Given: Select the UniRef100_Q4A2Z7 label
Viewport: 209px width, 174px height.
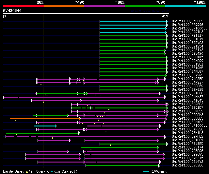Looking at the screenshot, I should click(187, 83).
